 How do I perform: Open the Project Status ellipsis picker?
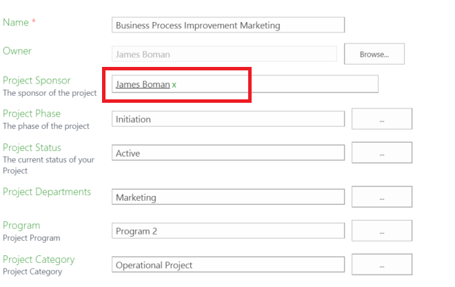click(381, 153)
